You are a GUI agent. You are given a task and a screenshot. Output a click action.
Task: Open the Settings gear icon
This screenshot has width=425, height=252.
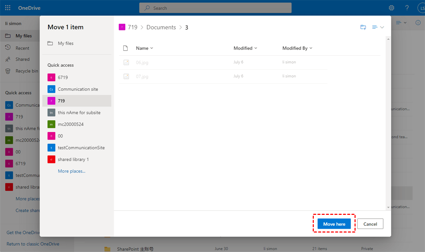pyautogui.click(x=391, y=8)
